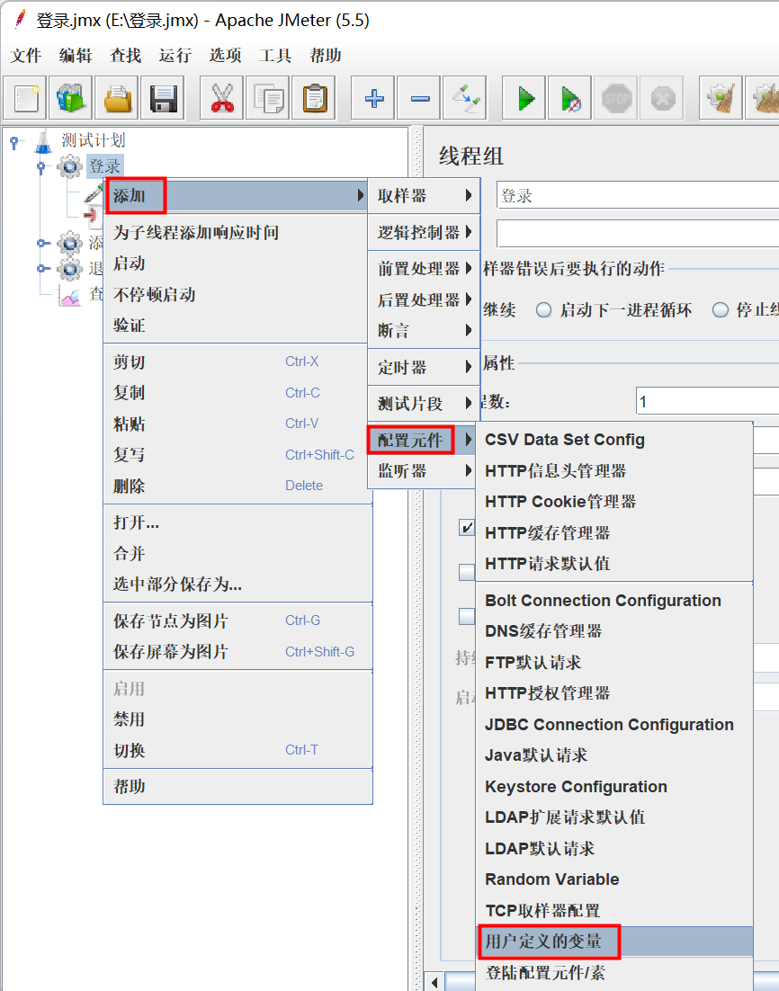This screenshot has width=779, height=991.
Task: Click the Shutdown X icon
Action: (x=663, y=98)
